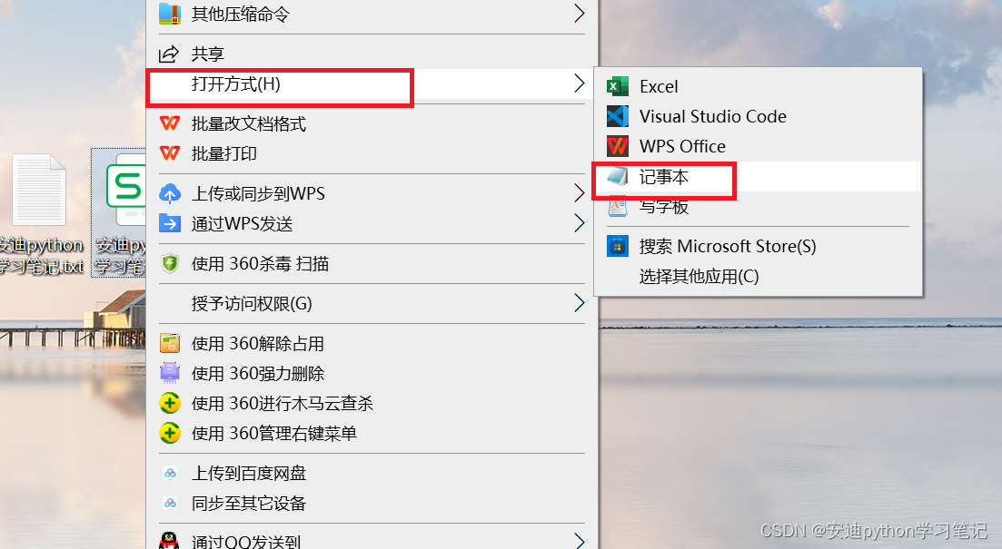Click the shredder icon for 使用 360强力删除

click(x=169, y=373)
